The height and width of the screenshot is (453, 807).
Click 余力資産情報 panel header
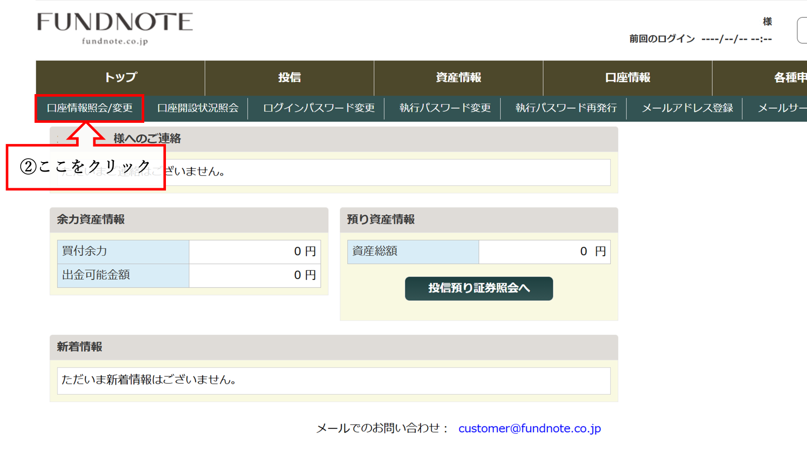pyautogui.click(x=189, y=220)
